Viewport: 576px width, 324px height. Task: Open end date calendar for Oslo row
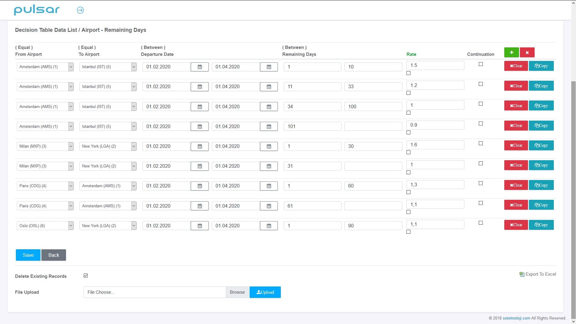point(269,226)
